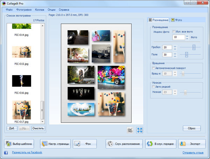Click the Отправить отзыв link

(193, 152)
